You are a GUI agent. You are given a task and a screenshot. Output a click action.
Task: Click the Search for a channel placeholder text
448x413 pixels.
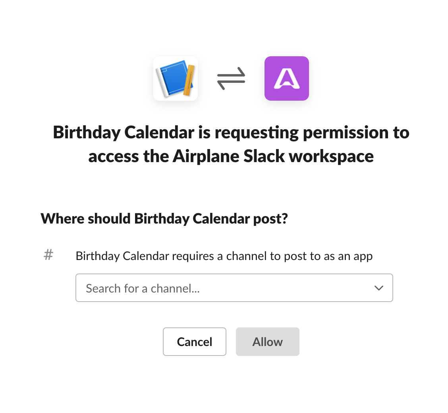coord(143,289)
